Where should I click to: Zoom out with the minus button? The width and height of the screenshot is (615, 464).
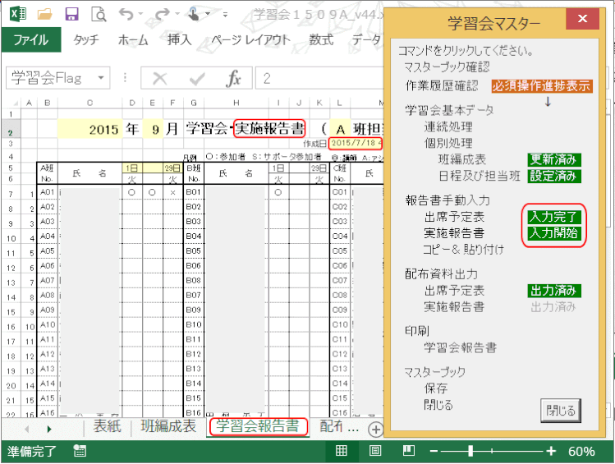[x=434, y=451]
